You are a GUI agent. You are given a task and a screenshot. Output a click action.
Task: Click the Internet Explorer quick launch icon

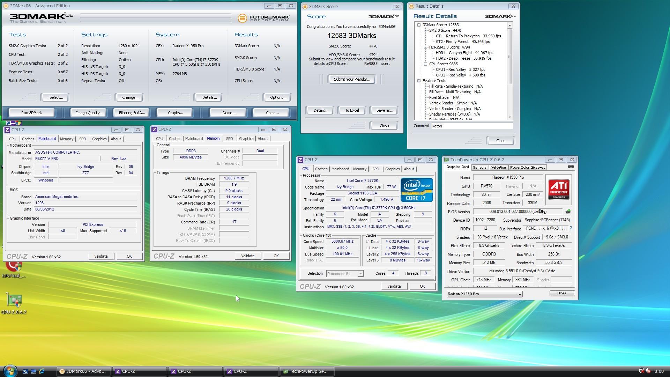[x=42, y=371]
